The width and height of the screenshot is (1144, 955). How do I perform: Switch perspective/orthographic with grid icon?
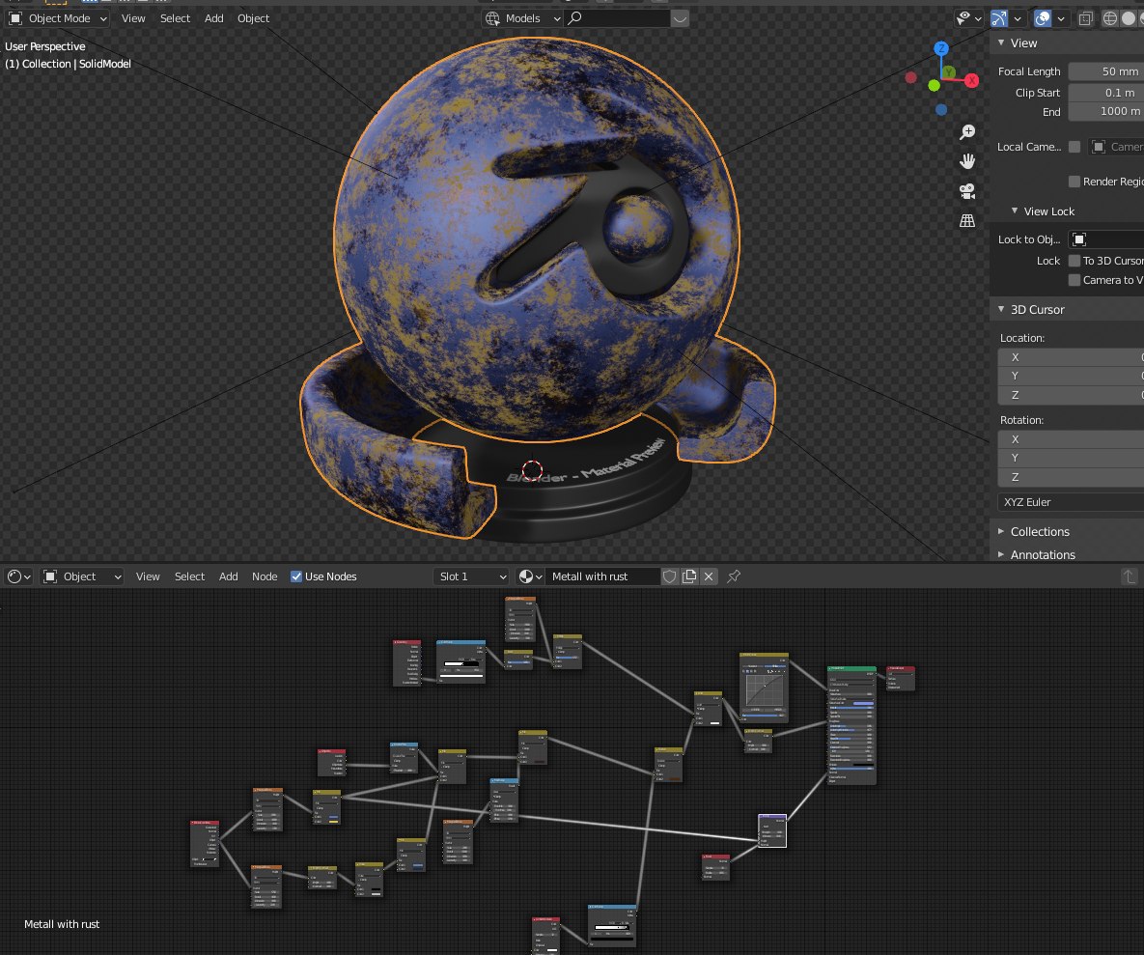(x=967, y=220)
